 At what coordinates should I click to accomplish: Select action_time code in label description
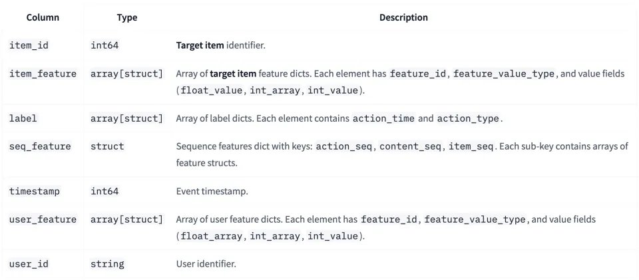click(x=383, y=118)
